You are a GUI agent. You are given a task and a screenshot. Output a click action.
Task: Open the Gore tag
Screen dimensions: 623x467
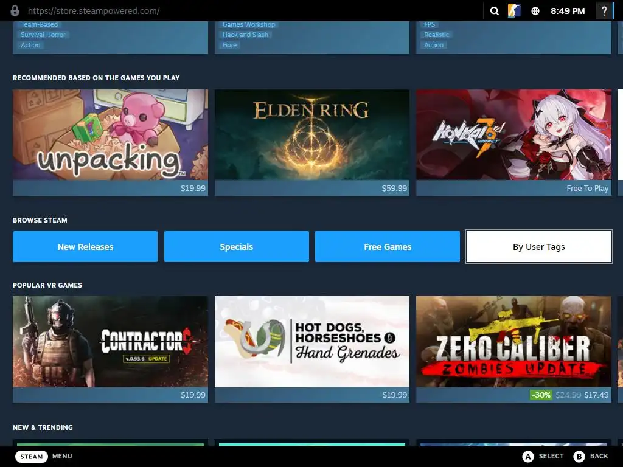click(x=229, y=45)
